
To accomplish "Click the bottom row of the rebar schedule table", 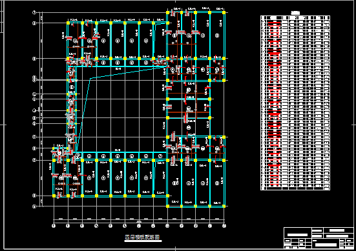I will tap(295, 188).
